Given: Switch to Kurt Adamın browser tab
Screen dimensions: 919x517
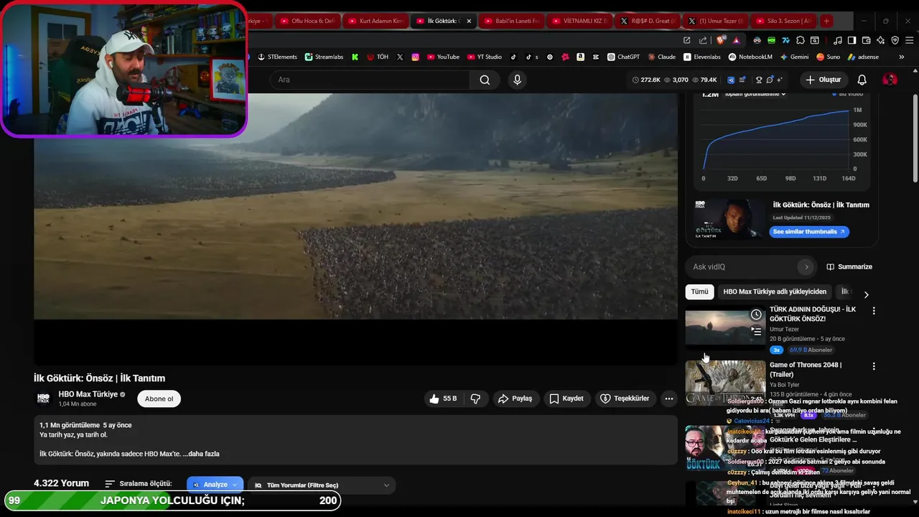Looking at the screenshot, I should [x=374, y=21].
